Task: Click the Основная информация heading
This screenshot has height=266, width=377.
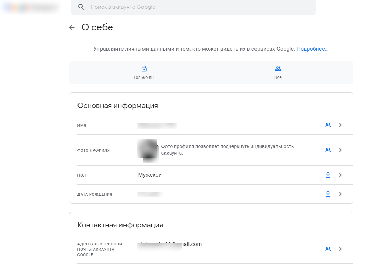Action: click(x=117, y=106)
